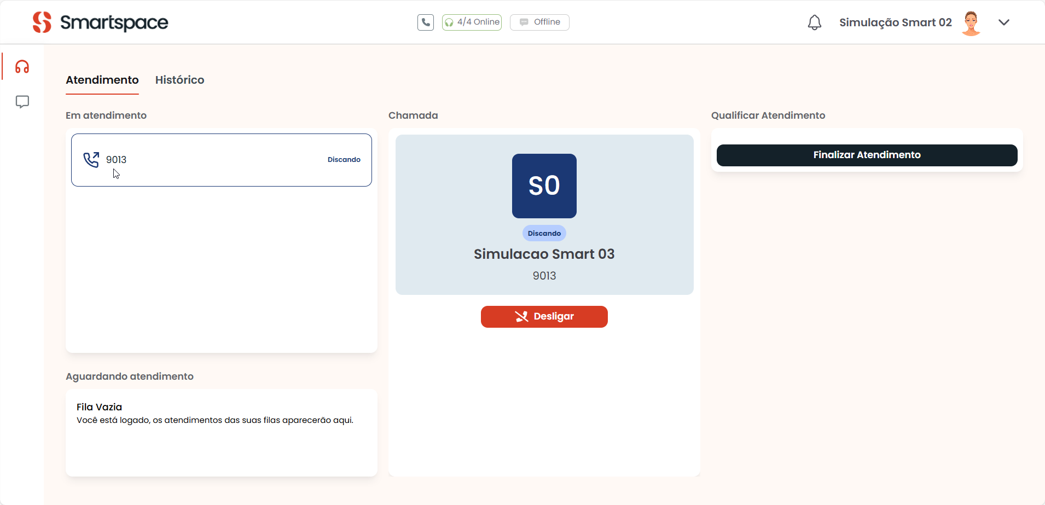This screenshot has height=505, width=1045.
Task: Open the headset Atendimento section in the sidebar
Action: pos(22,67)
